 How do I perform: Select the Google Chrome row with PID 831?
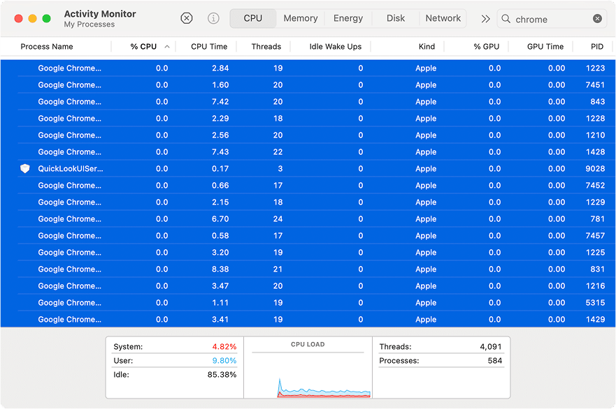tap(308, 269)
